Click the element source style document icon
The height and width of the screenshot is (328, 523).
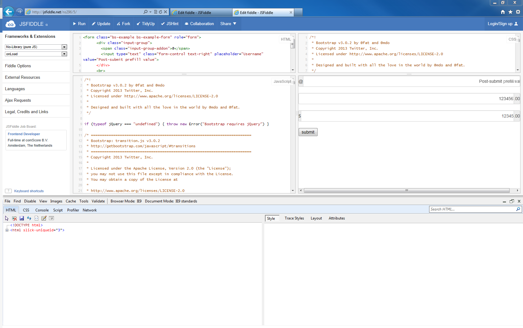(x=37, y=218)
